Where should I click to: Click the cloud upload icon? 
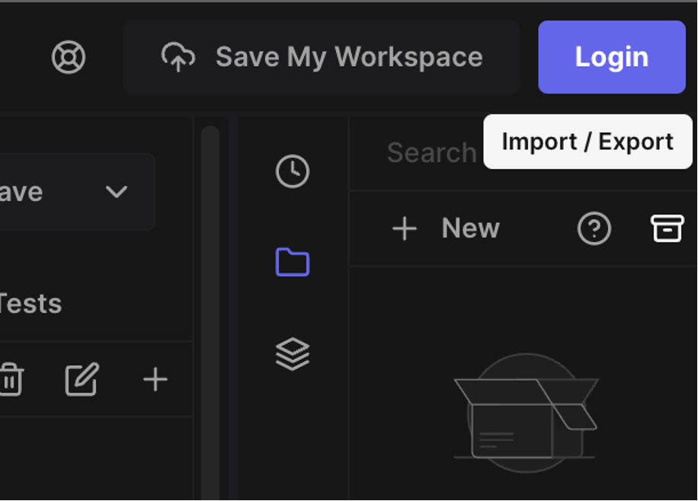pyautogui.click(x=178, y=57)
